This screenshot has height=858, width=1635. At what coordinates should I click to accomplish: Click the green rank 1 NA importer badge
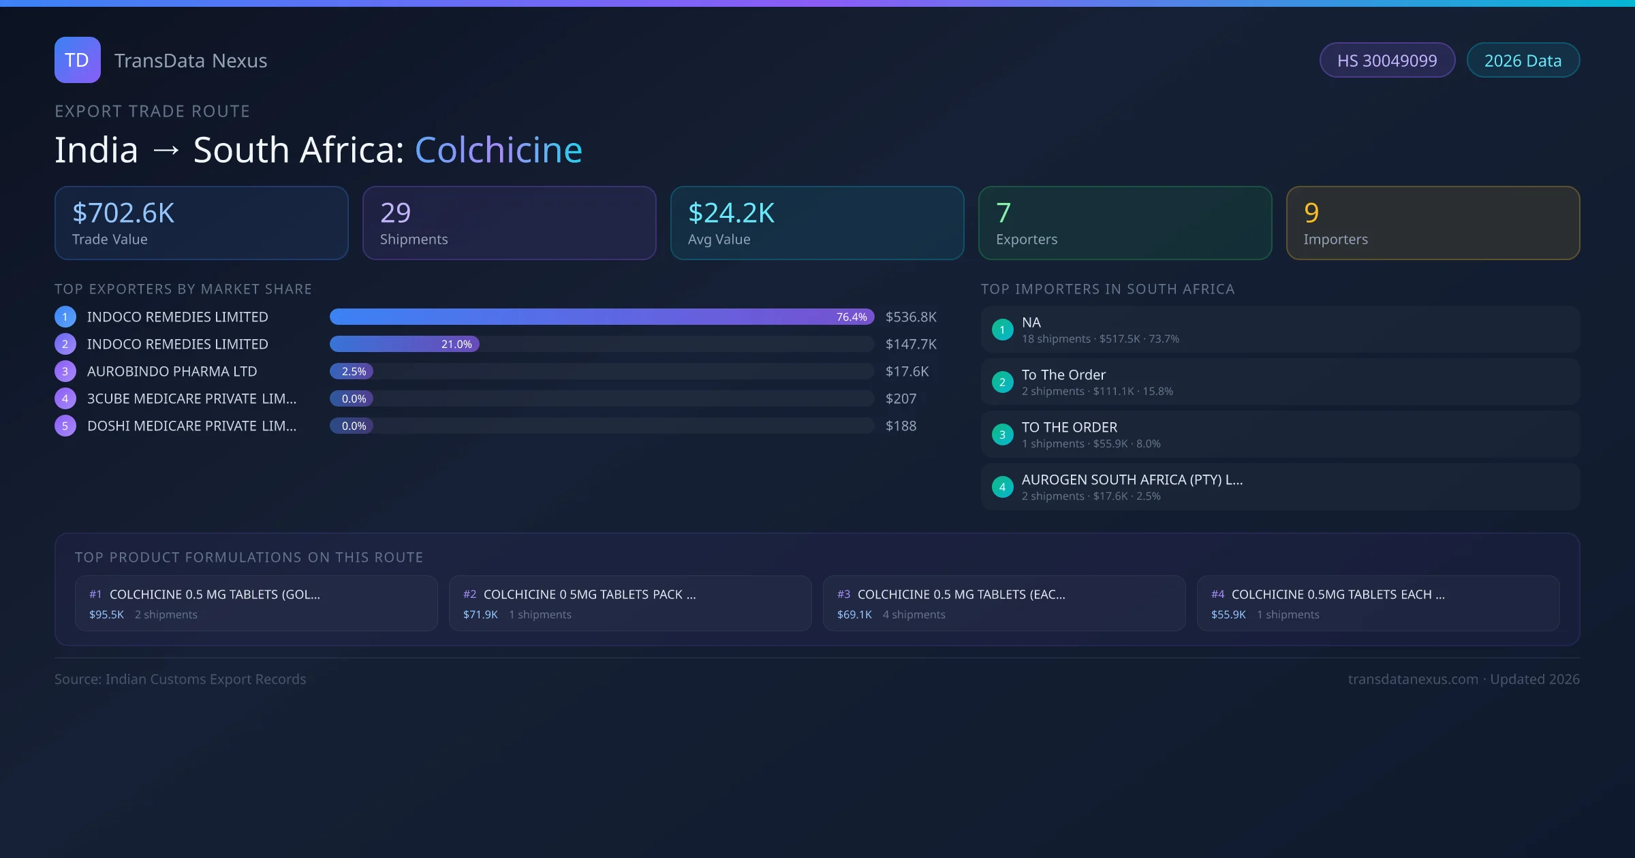tap(1002, 330)
